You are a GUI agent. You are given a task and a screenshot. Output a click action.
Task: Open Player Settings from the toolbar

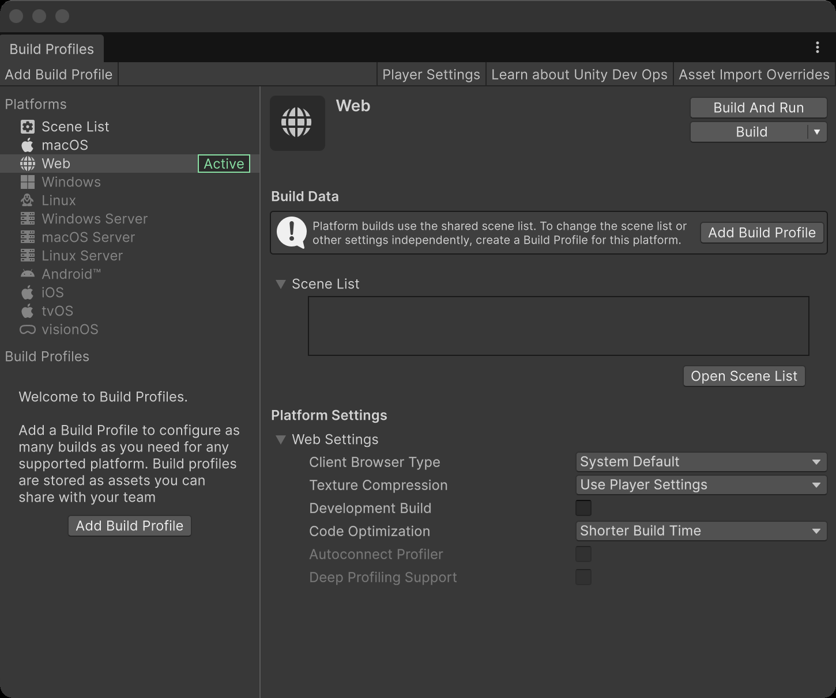point(431,75)
